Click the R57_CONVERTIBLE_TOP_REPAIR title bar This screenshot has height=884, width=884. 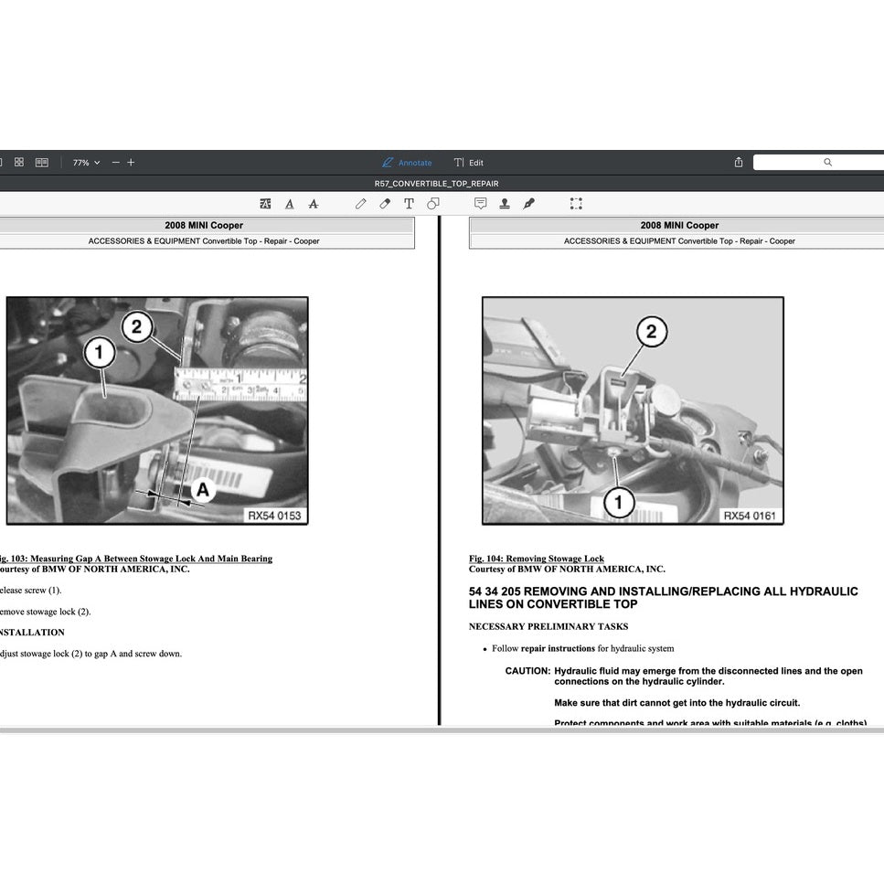[x=436, y=183]
